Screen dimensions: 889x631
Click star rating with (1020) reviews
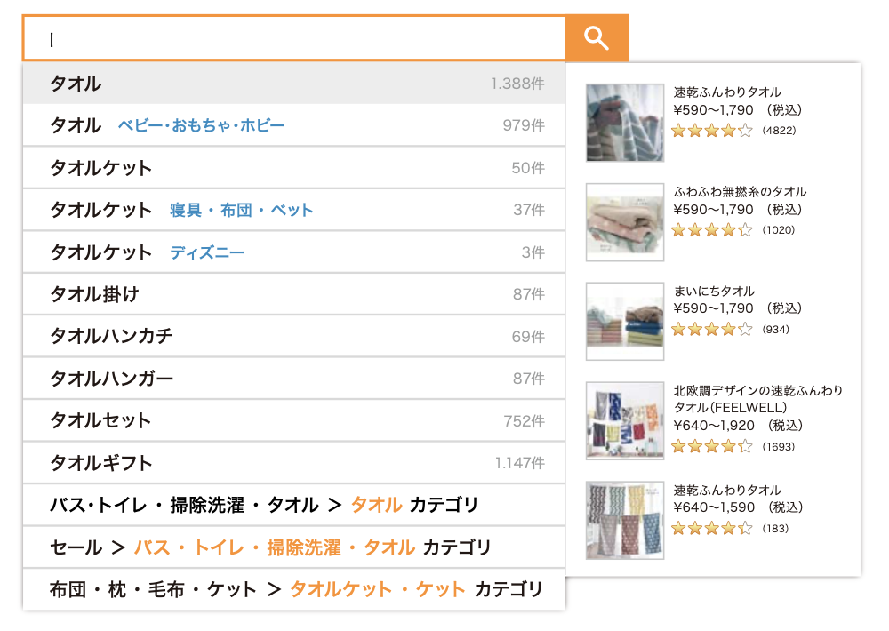[712, 230]
